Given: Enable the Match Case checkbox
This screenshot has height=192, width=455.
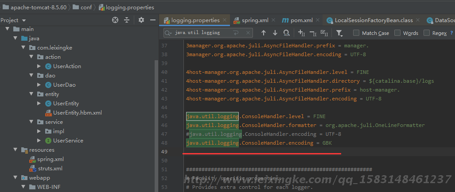Looking at the screenshot, I should (356, 33).
